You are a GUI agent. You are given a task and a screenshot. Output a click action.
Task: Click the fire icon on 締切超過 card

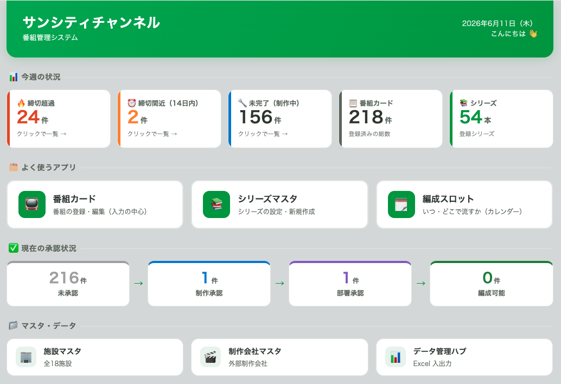pos(21,104)
